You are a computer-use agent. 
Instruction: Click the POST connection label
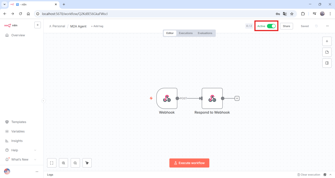[183, 98]
